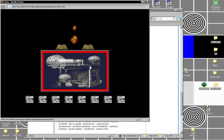The width and height of the screenshot is (224, 140).
Task: Click the last eye thumbnail in the row
Action: [x=121, y=99]
